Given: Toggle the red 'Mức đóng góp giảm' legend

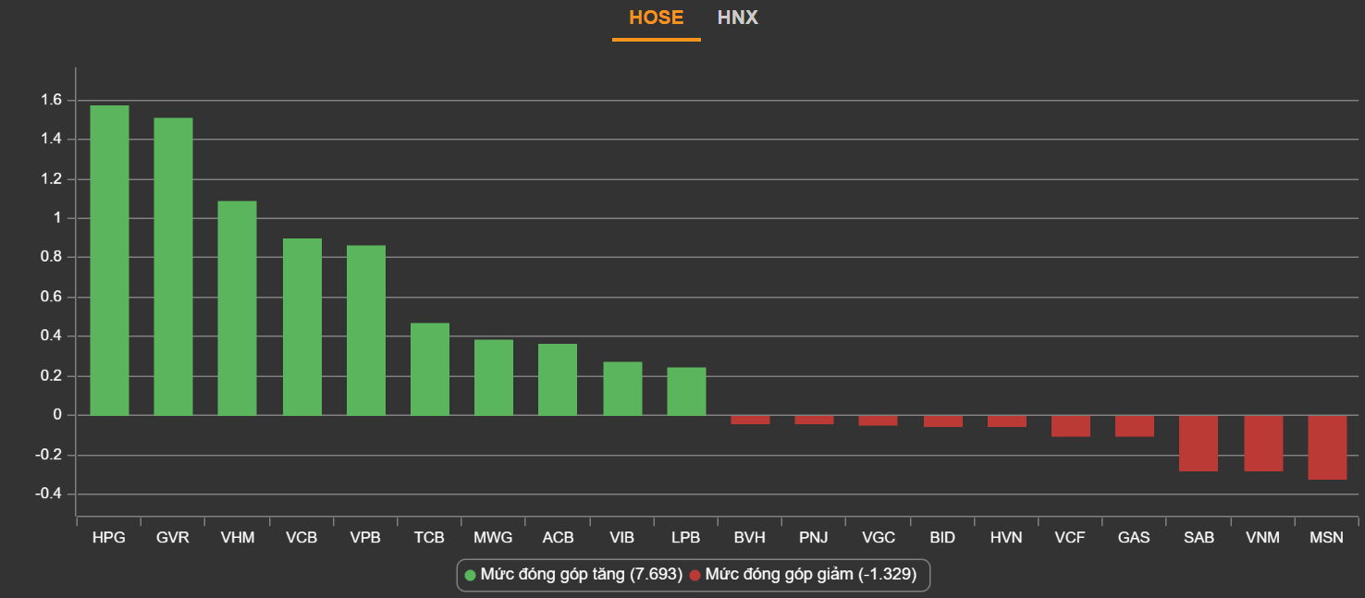Looking at the screenshot, I should 803,575.
